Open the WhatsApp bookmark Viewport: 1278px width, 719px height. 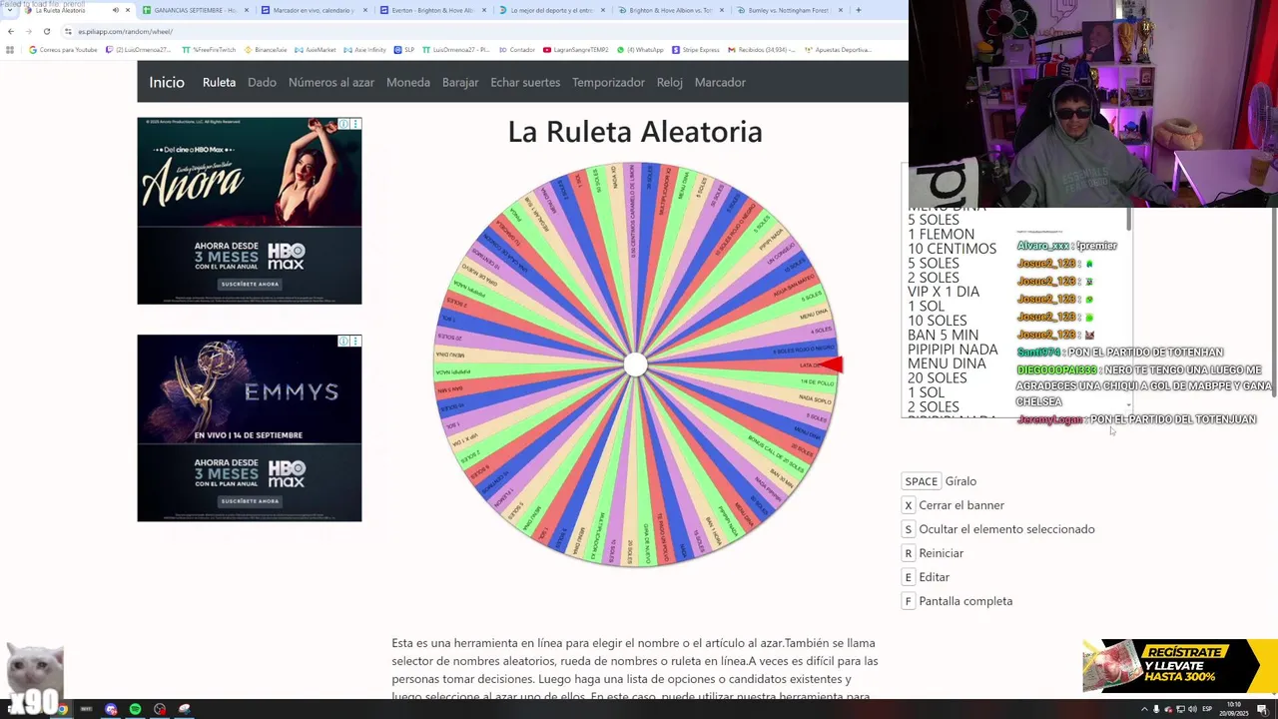coord(640,49)
